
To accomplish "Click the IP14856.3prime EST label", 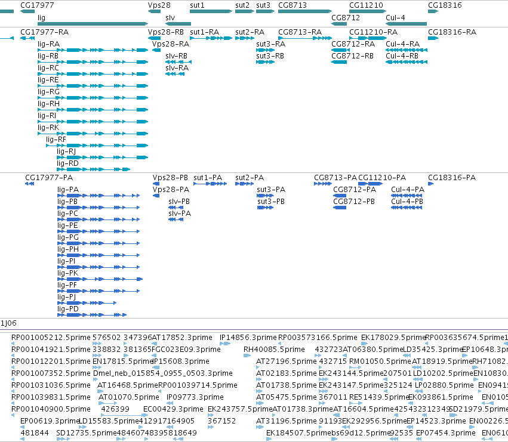I will coord(248,338).
